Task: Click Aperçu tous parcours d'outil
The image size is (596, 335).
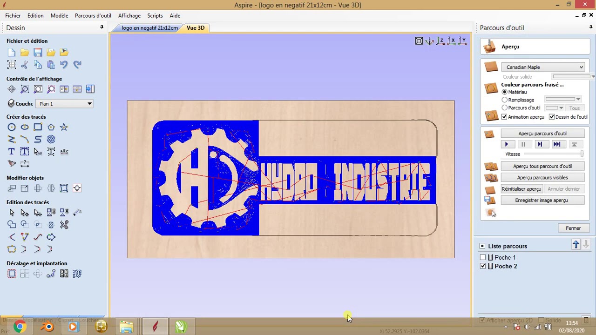Action: 542,166
